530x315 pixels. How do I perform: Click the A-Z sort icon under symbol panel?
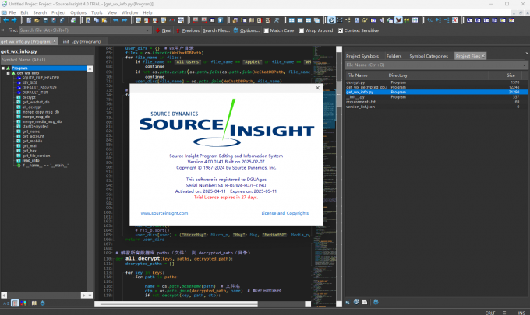pyautogui.click(x=6, y=303)
